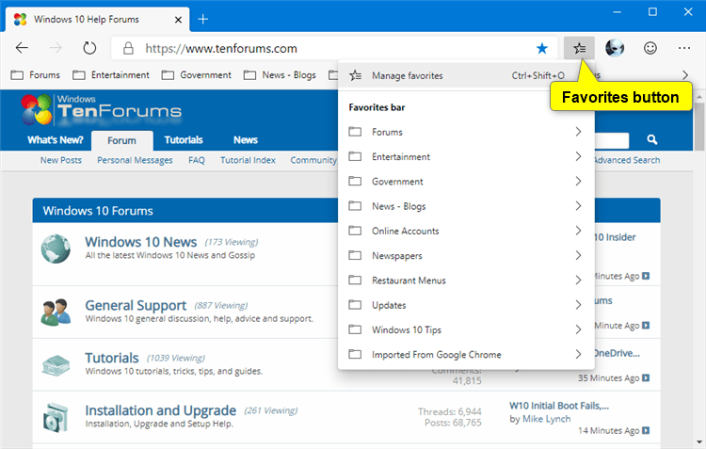The image size is (706, 449).
Task: Switch to Tutorials site tab
Action: coord(184,140)
